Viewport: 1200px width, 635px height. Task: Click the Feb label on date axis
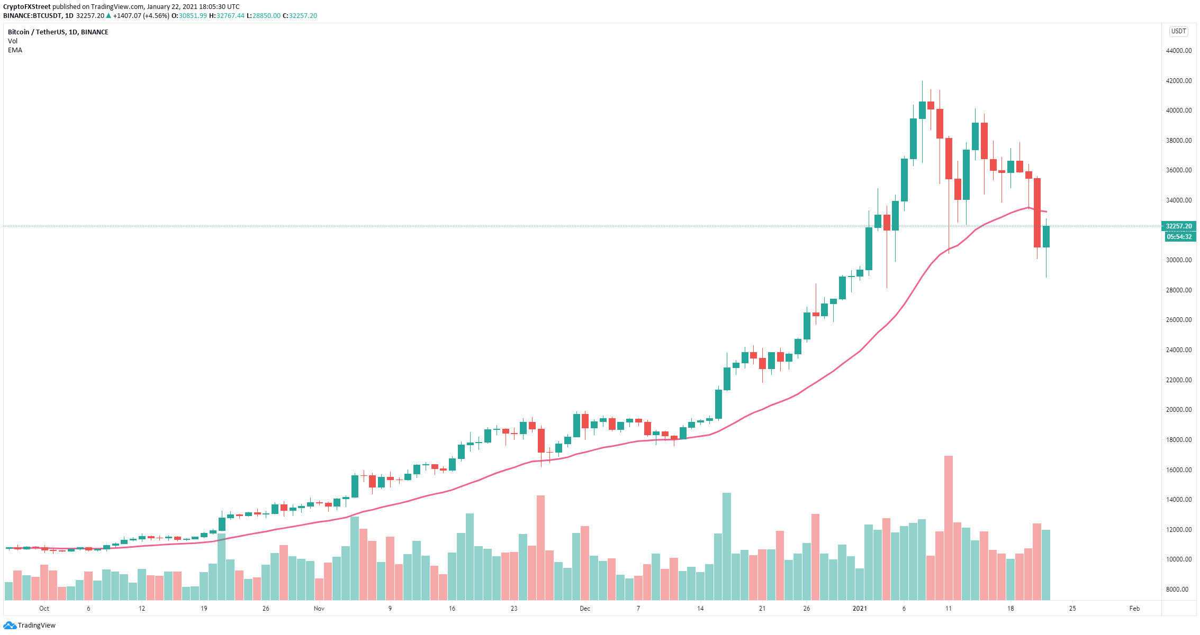pos(1134,609)
